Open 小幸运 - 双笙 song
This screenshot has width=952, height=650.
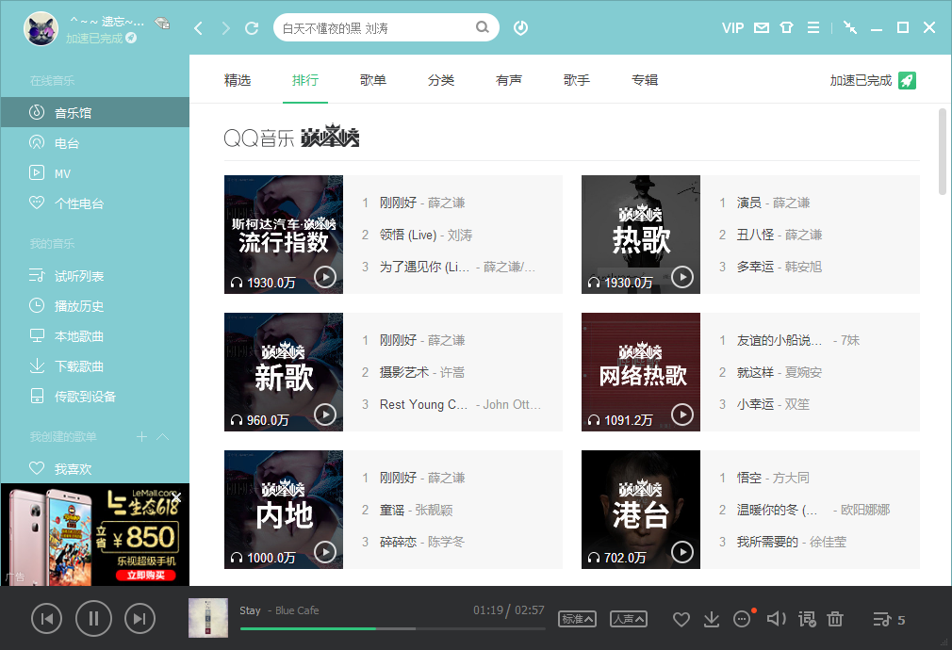point(773,404)
